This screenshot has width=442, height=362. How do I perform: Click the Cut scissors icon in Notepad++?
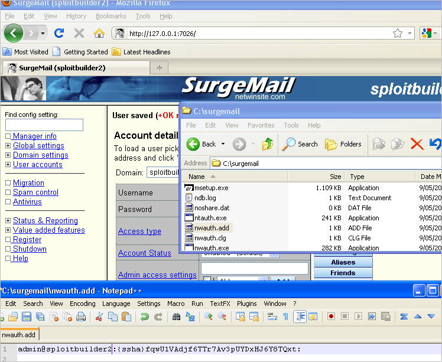tap(99, 317)
